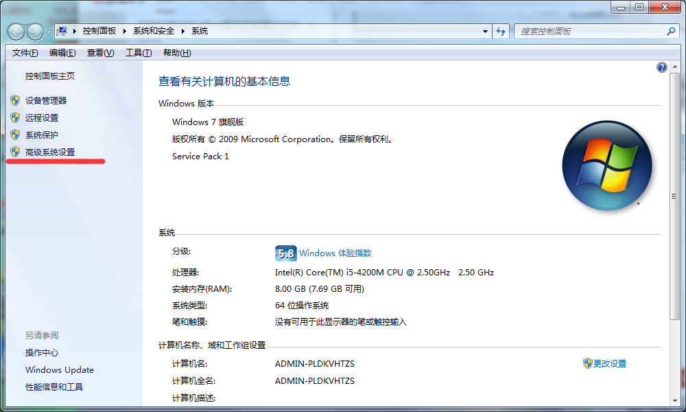Open 设备管理器 link
The height and width of the screenshot is (412, 686).
[46, 101]
